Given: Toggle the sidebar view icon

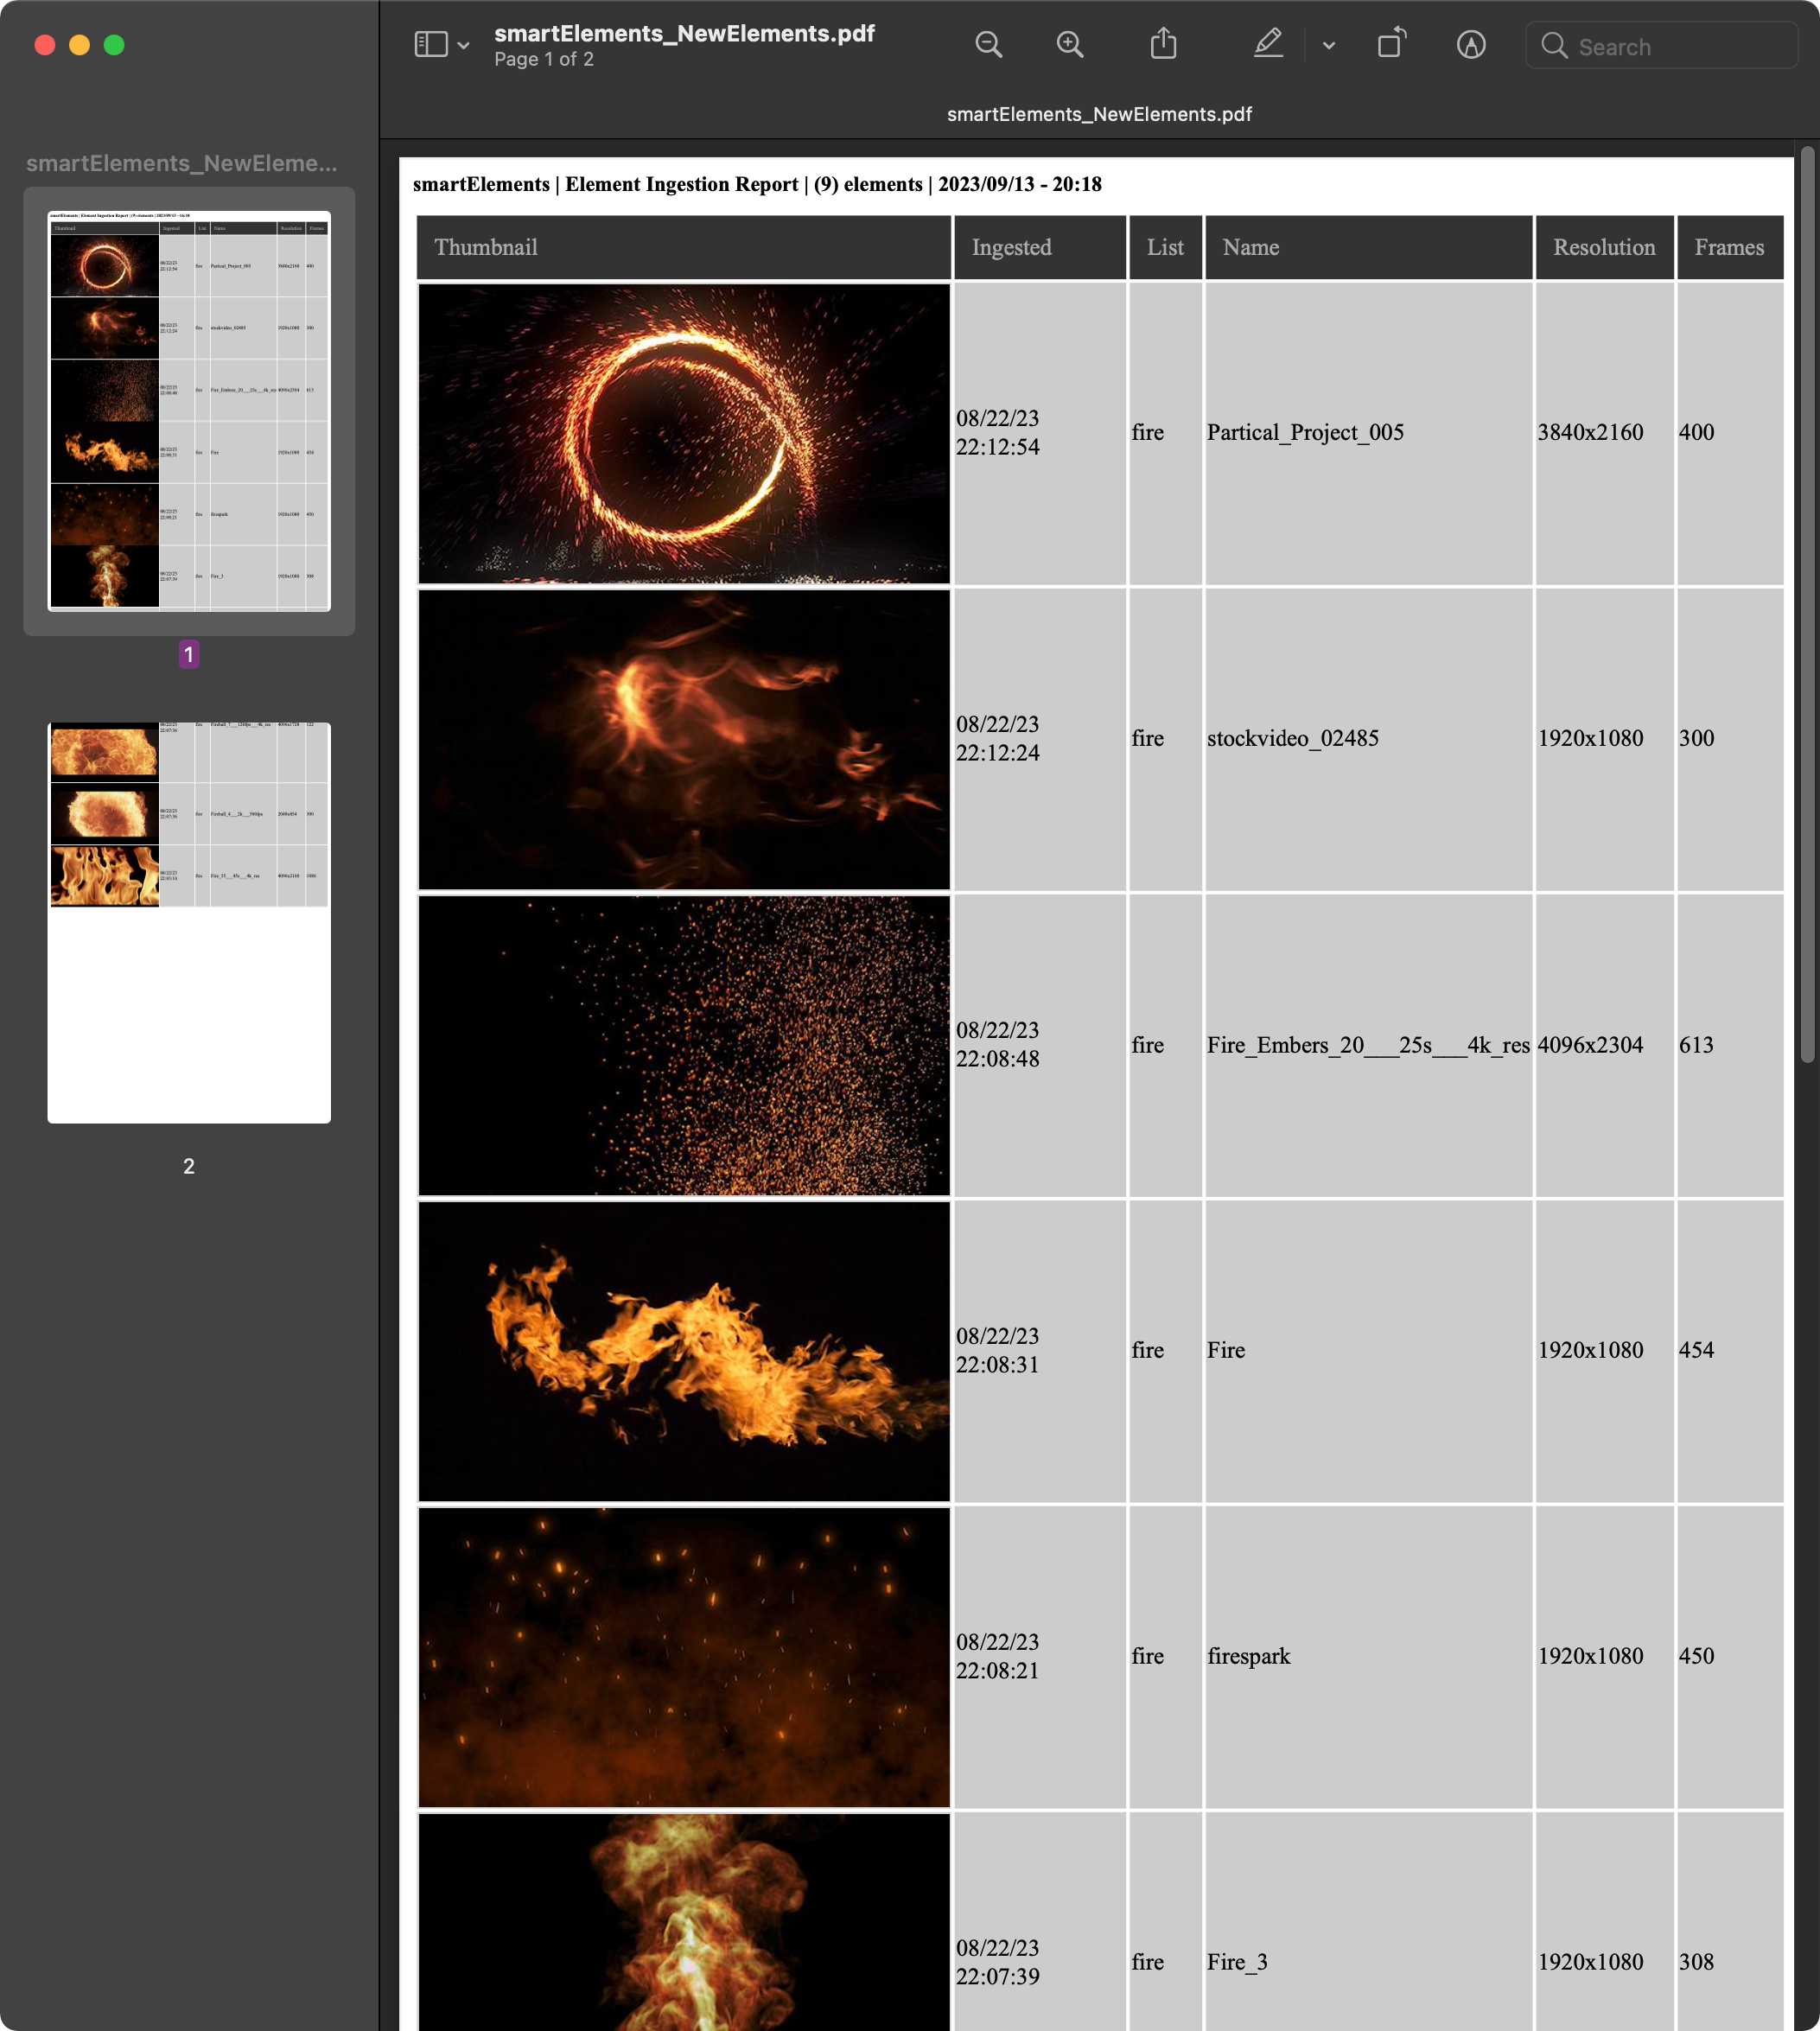Looking at the screenshot, I should tap(431, 45).
